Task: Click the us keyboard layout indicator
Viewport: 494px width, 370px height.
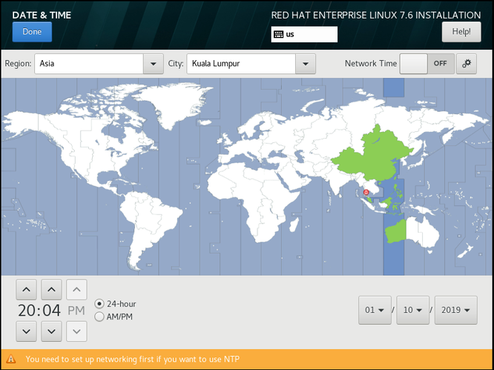Action: point(304,34)
